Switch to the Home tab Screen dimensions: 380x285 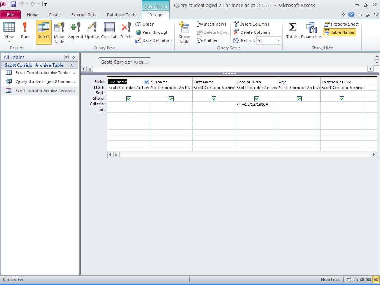point(33,15)
